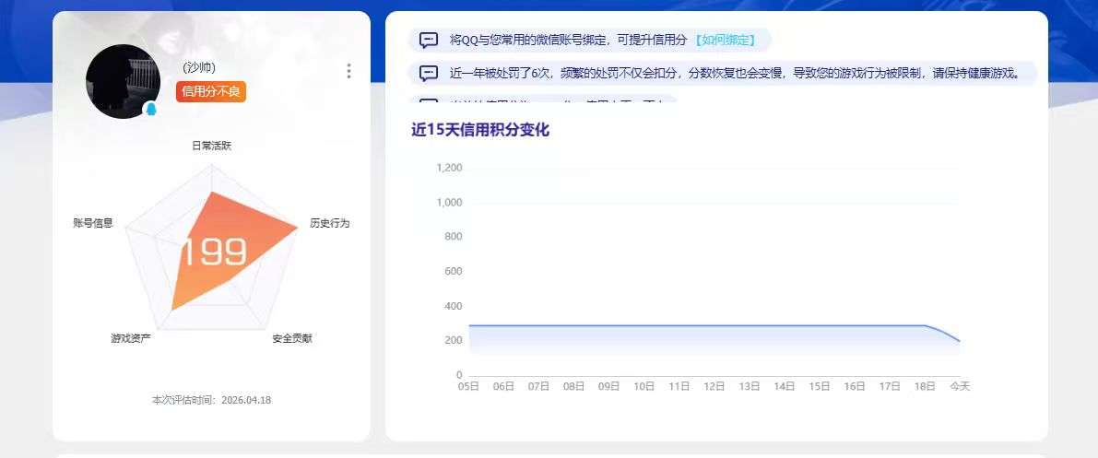Click the chat icon beside QQ binding tip
The height and width of the screenshot is (458, 1098).
coord(429,41)
